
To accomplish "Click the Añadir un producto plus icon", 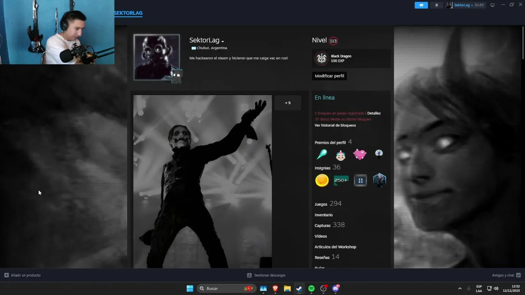I will pyautogui.click(x=7, y=275).
